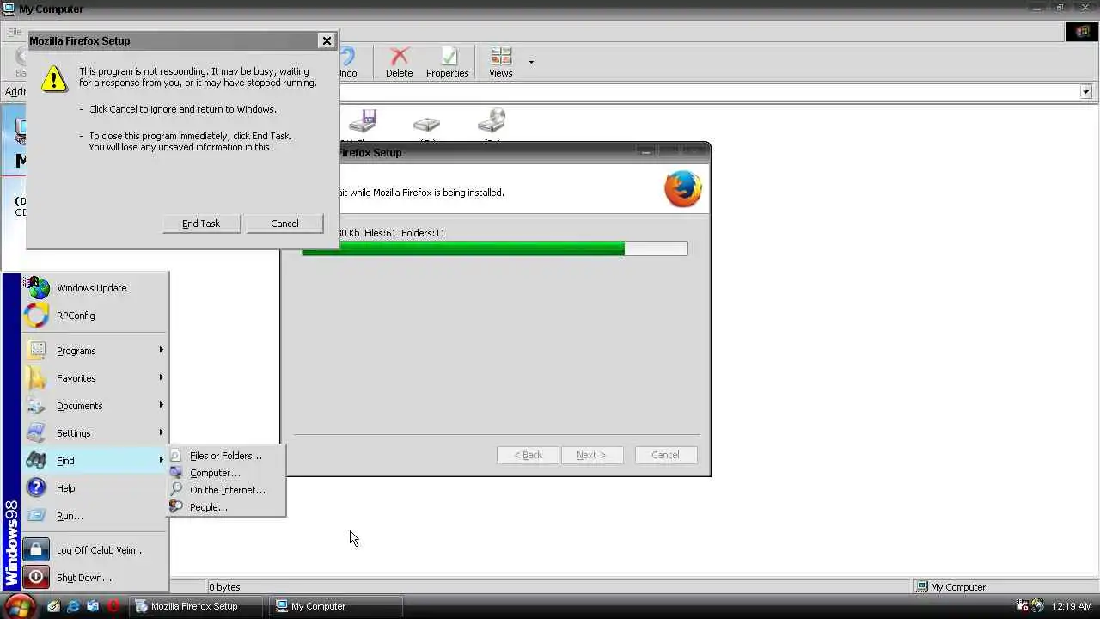Switch to My Computer taskbar button

click(x=334, y=606)
